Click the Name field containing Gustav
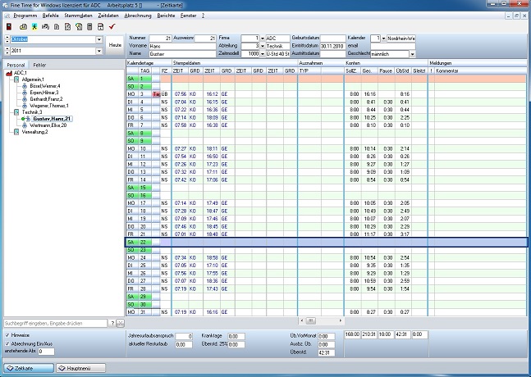Image resolution: width=531 pixels, height=377 pixels. [x=182, y=54]
